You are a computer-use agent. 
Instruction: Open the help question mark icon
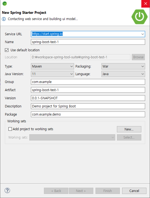coord(7,190)
